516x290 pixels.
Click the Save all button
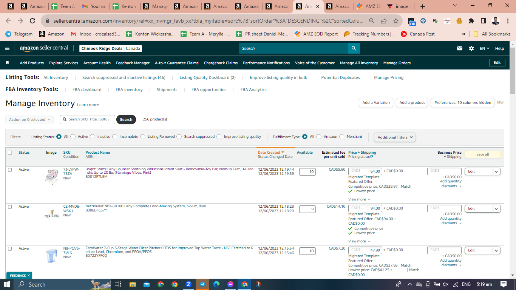[482, 154]
